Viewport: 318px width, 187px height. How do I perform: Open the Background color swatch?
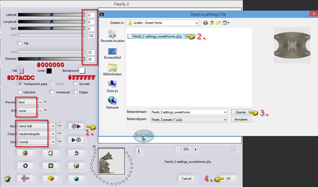click(x=82, y=71)
